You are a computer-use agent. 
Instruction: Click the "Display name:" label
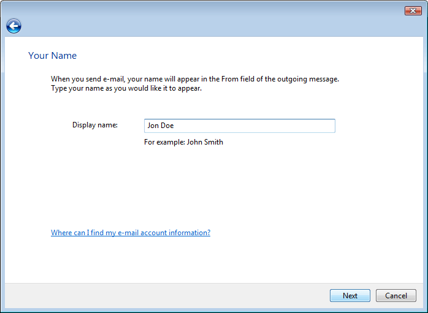94,125
